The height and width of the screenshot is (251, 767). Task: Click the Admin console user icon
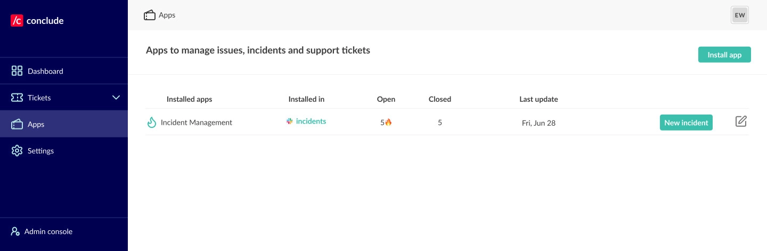[15, 231]
